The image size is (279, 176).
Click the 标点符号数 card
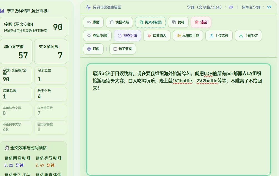tap(51, 111)
